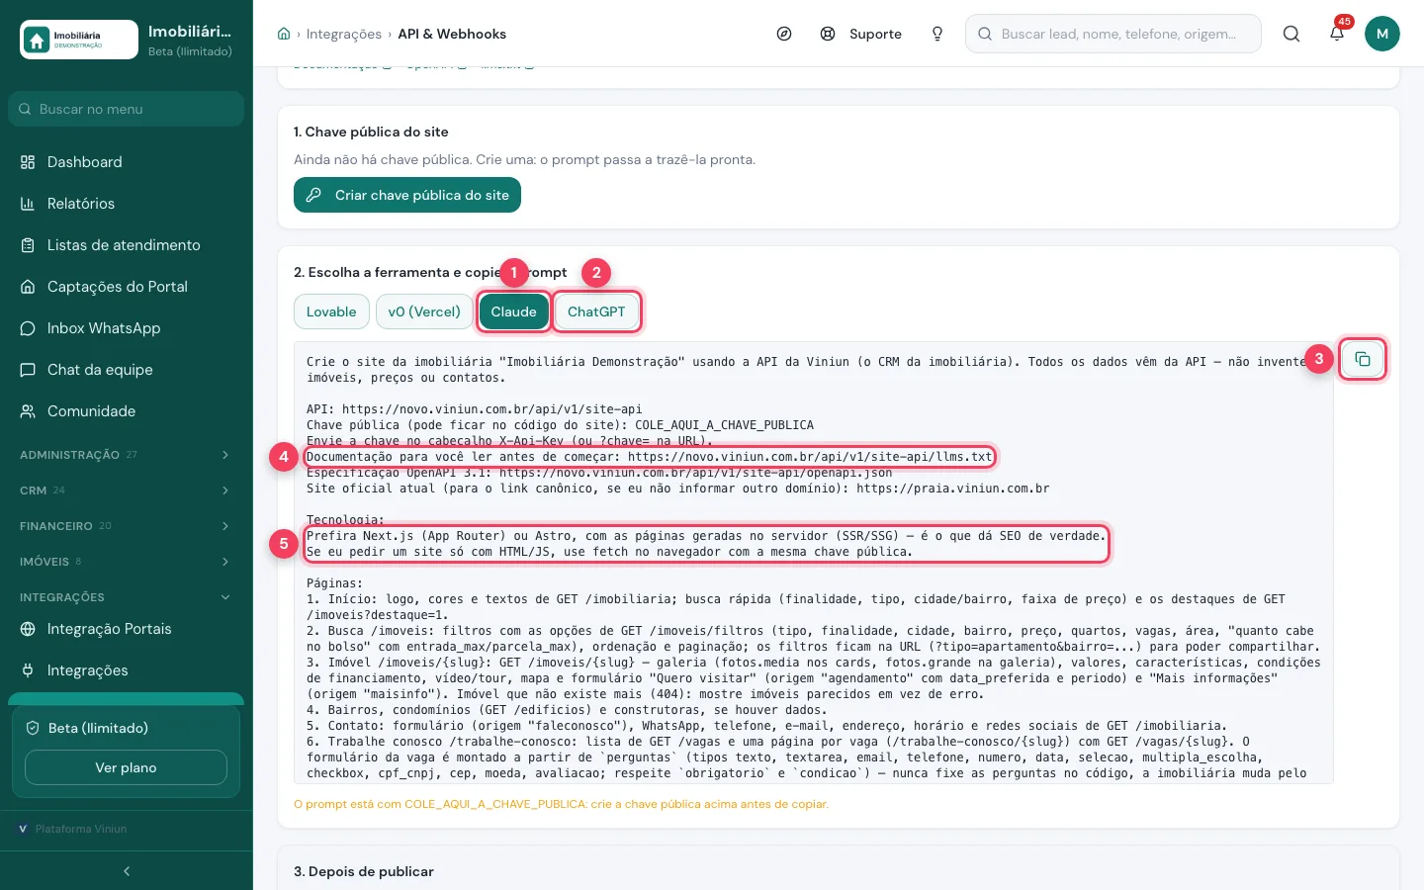This screenshot has height=890, width=1424.
Task: Expand the ADMINISTRAÇÃO section
Action: tap(127, 455)
